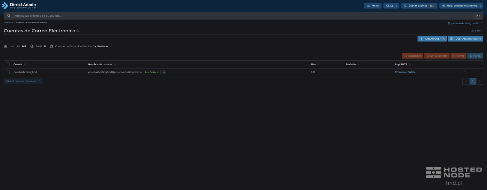
Task: Open the Entrada SMTP log link
Action: pos(400,72)
